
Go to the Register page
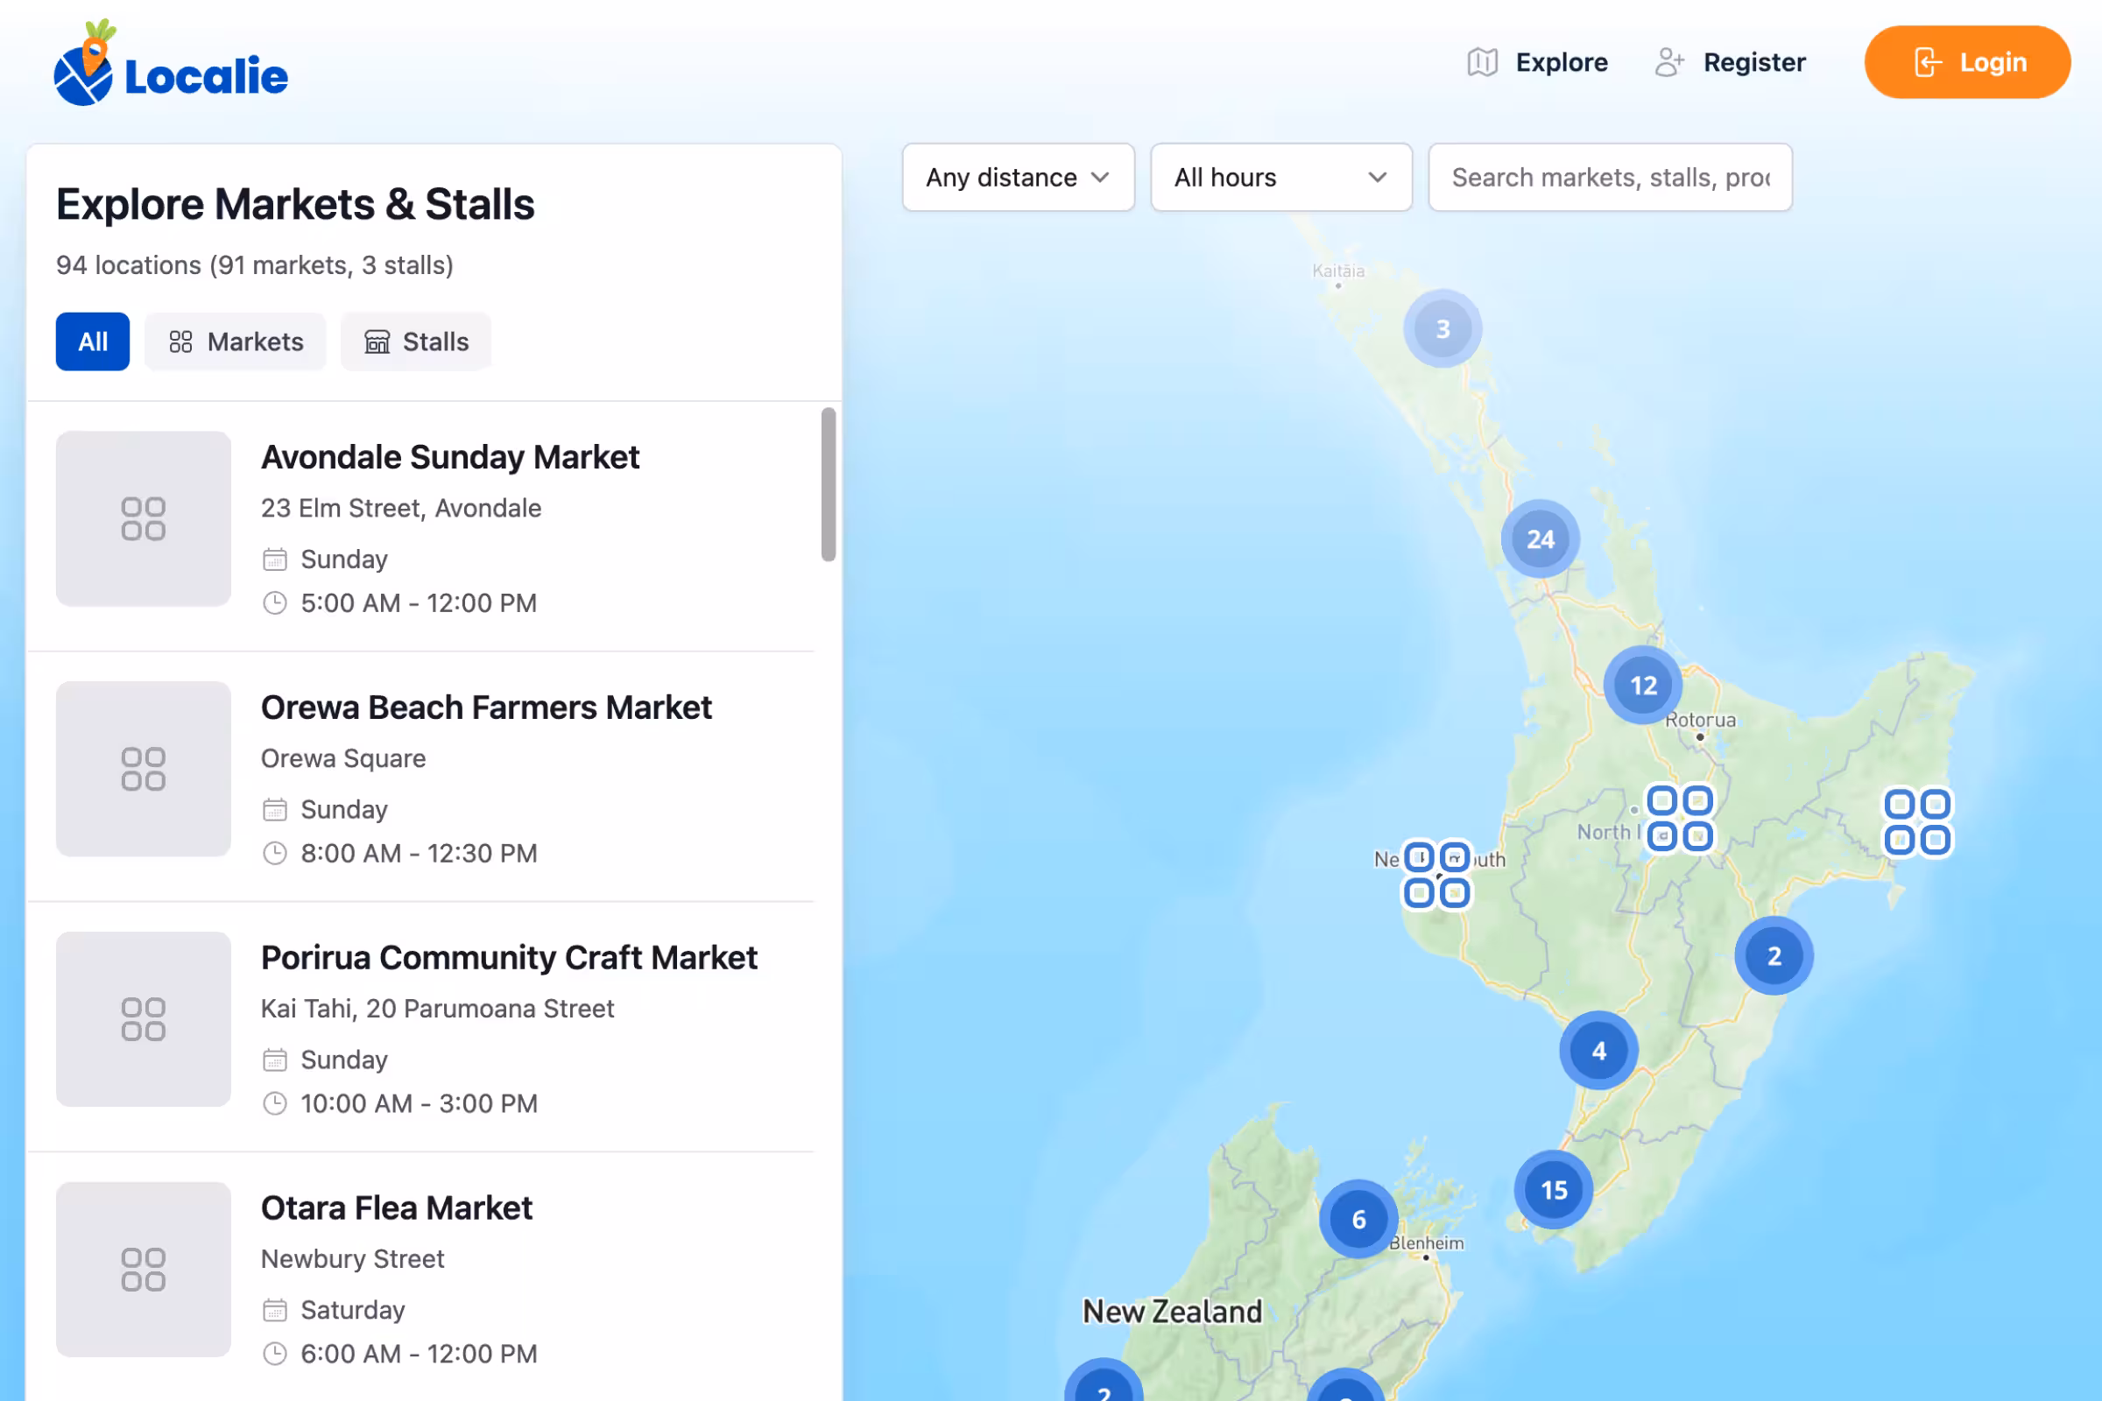[x=1731, y=61]
